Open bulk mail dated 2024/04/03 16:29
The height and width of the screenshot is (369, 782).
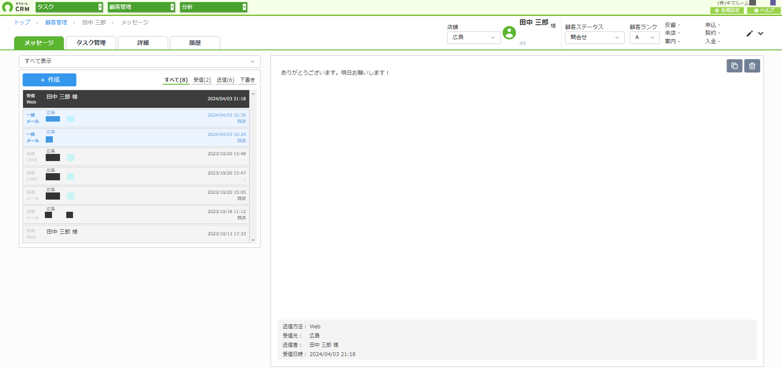[x=136, y=138]
